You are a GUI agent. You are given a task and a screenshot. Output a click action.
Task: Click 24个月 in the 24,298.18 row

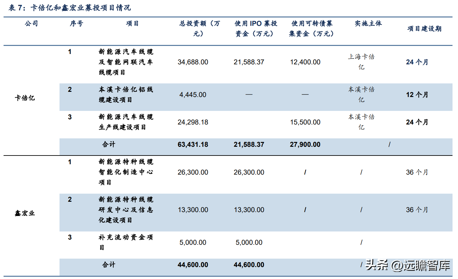coord(417,122)
